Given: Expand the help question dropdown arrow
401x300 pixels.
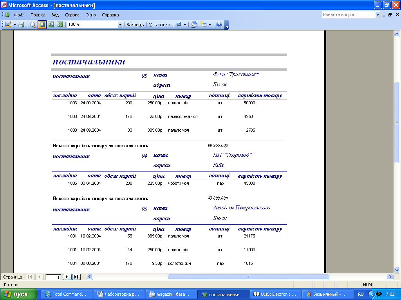Looking at the screenshot, I should tap(378, 15).
